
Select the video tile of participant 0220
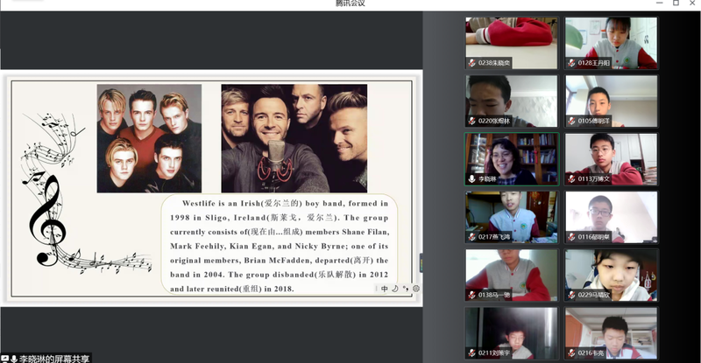pyautogui.click(x=512, y=101)
